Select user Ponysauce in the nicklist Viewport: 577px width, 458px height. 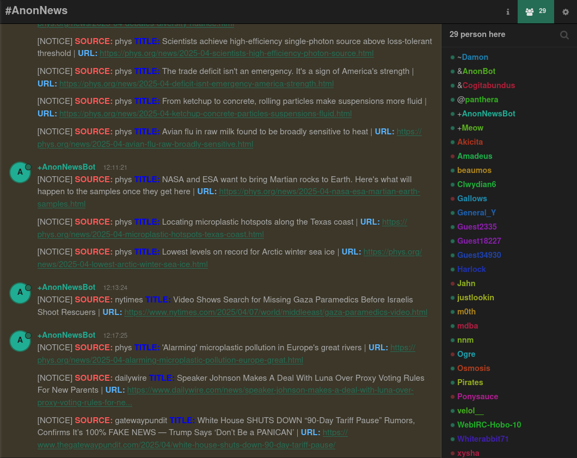477,397
